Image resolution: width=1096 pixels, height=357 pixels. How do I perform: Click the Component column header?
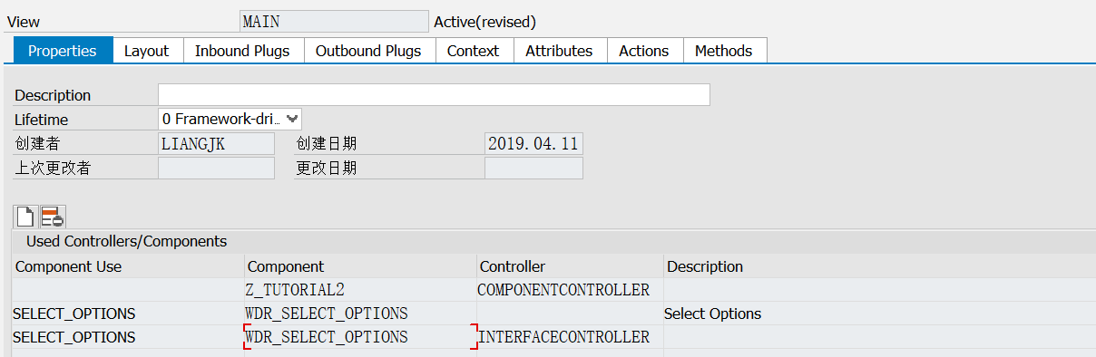361,266
